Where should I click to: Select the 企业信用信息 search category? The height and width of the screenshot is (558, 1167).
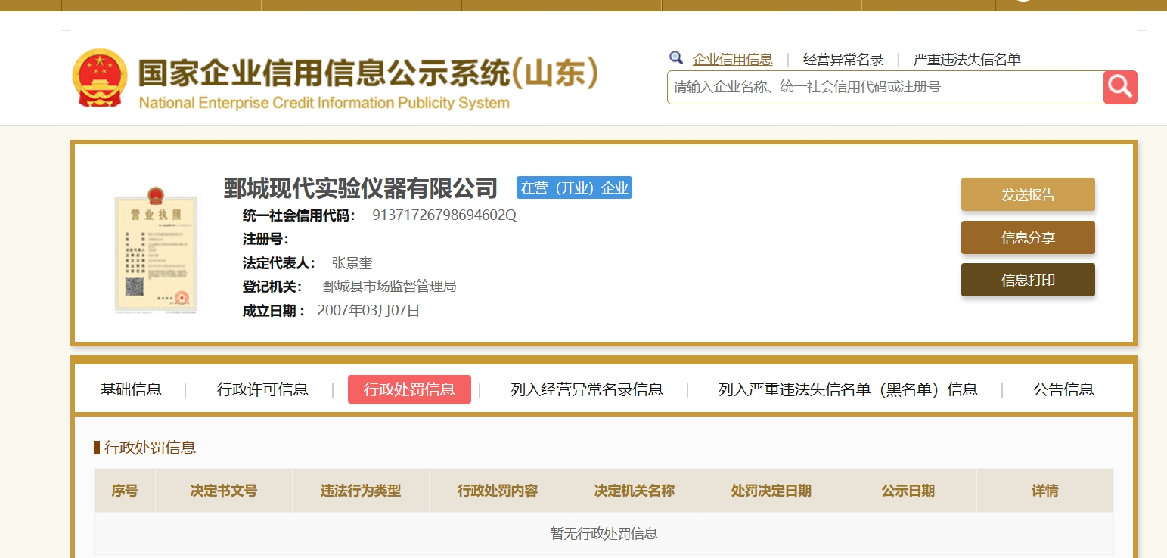[733, 59]
